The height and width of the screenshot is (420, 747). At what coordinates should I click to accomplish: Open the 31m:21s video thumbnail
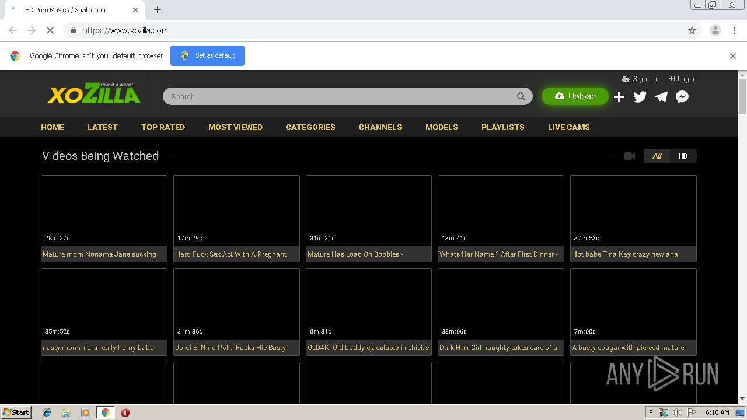(x=369, y=211)
